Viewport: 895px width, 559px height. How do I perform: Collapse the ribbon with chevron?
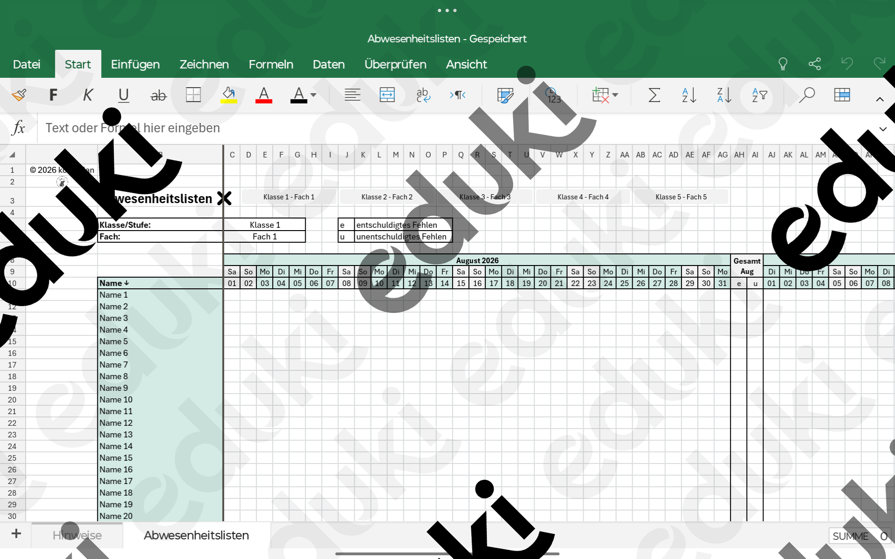click(880, 99)
